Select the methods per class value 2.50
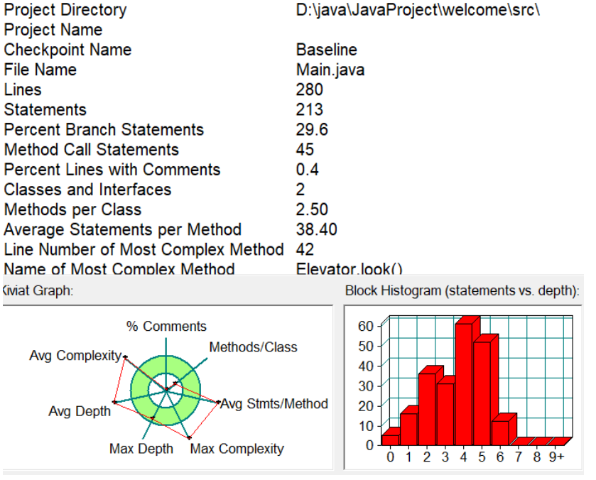 coord(312,209)
